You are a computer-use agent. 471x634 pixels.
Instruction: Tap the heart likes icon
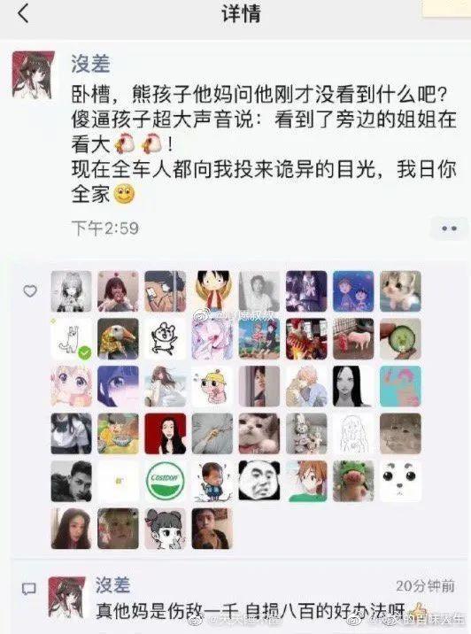point(30,290)
